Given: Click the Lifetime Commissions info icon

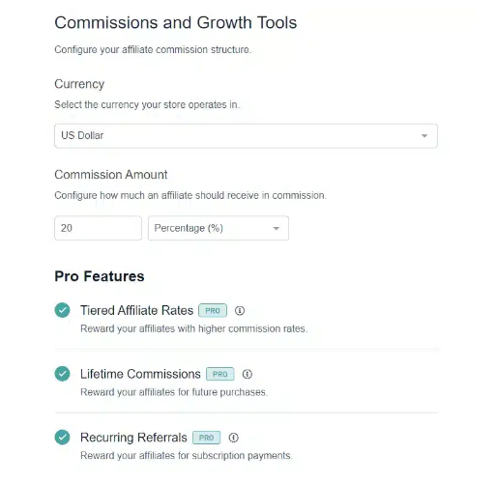Looking at the screenshot, I should point(248,374).
